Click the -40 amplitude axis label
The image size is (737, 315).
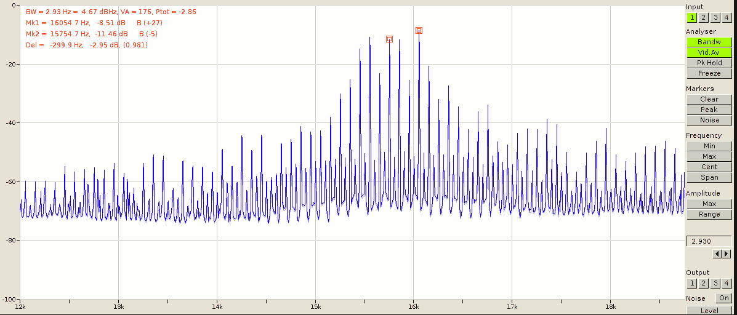click(10, 123)
